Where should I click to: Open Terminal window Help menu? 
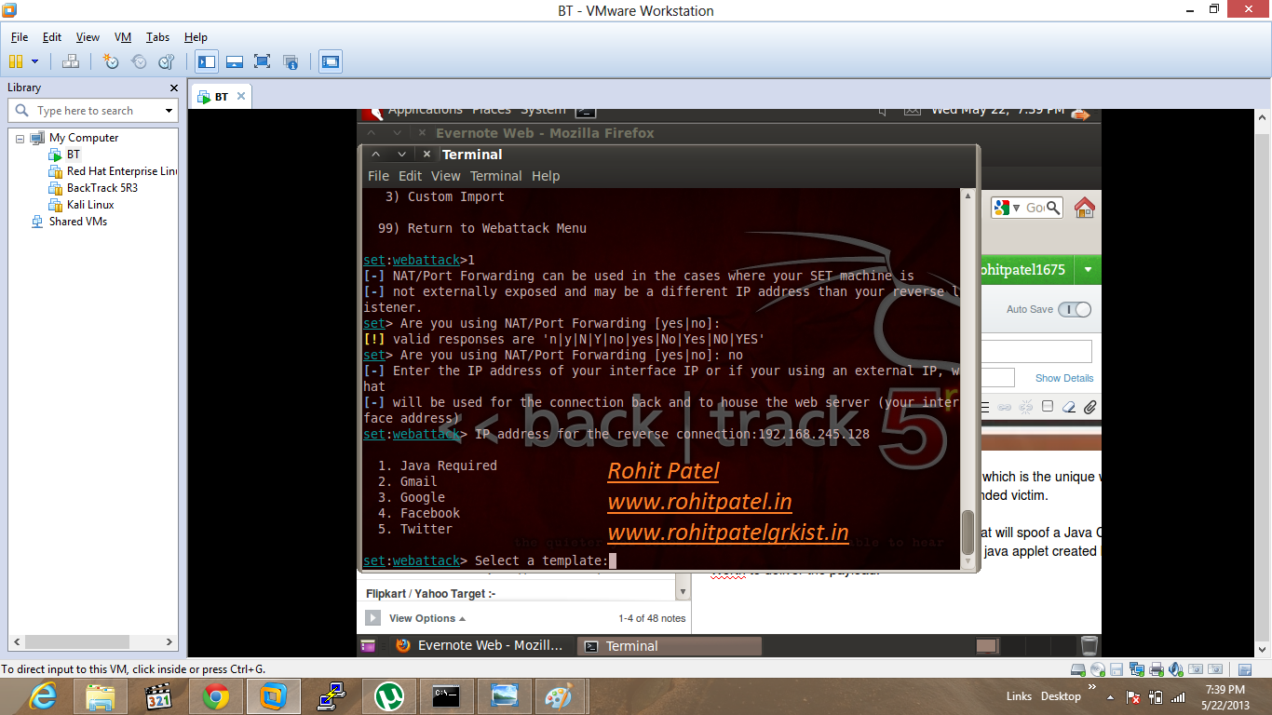[546, 176]
